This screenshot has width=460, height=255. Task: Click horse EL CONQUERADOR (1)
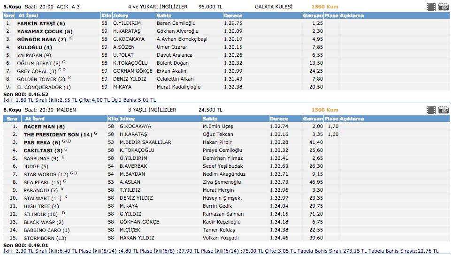tap(44, 87)
